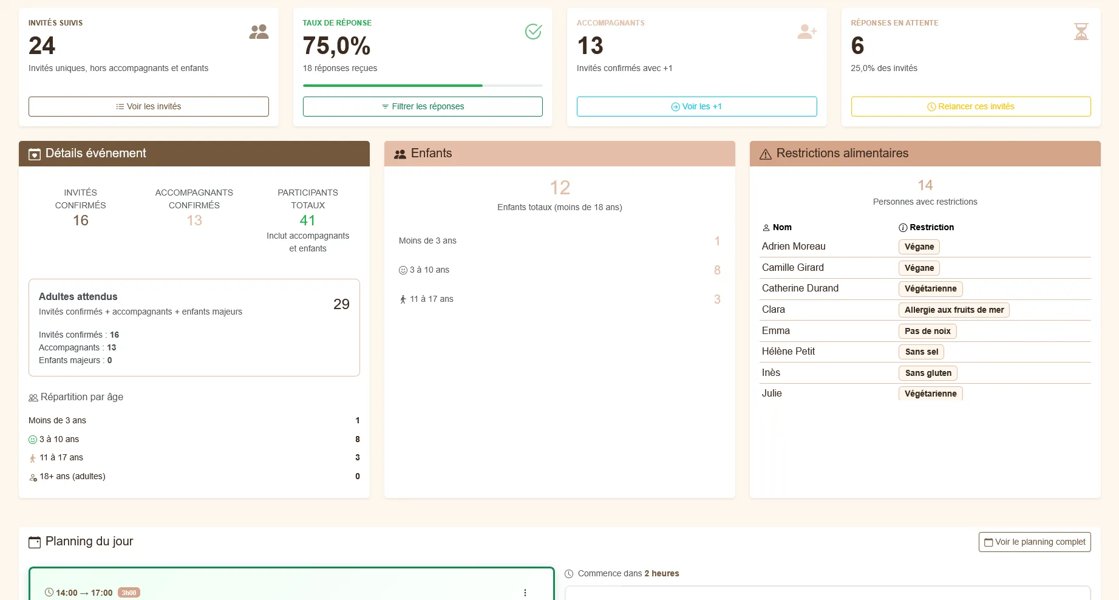Click the calendar icon beside Détails événement
Screen dimensions: 1119x600
(x=35, y=154)
